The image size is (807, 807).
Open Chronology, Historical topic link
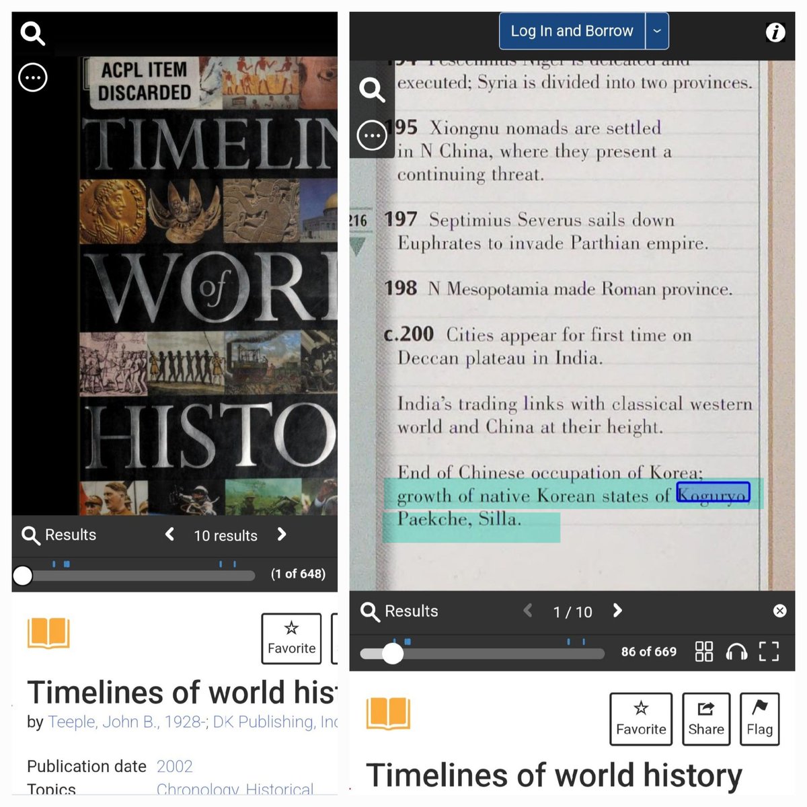coord(235,789)
